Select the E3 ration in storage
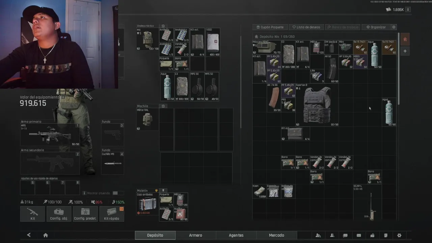This screenshot has width=432, height=243. coord(288,55)
